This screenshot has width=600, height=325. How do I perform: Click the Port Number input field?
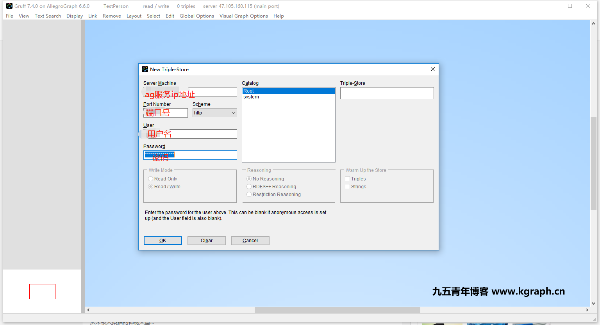(x=166, y=113)
